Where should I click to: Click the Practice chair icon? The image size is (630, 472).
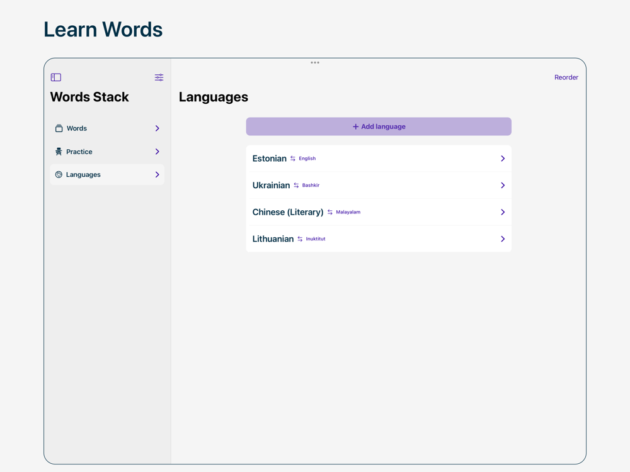pos(59,152)
